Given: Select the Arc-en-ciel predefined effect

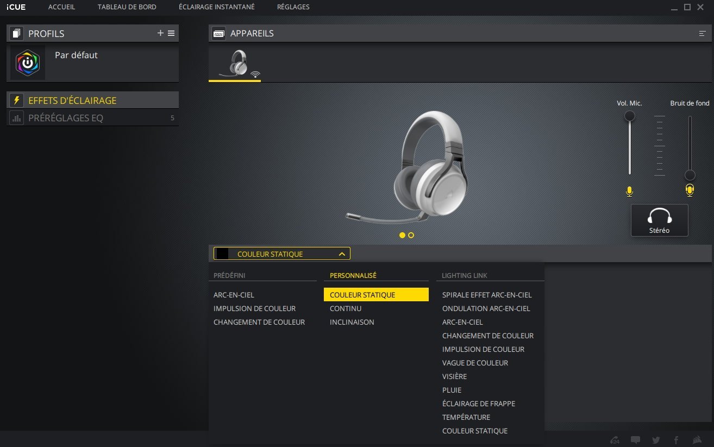Looking at the screenshot, I should (234, 295).
